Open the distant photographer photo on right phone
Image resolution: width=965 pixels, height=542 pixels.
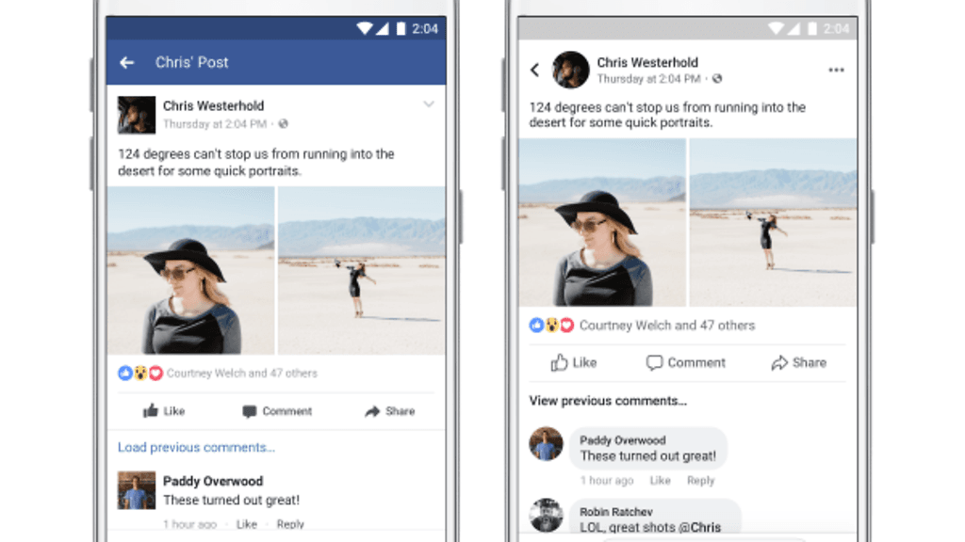[773, 222]
